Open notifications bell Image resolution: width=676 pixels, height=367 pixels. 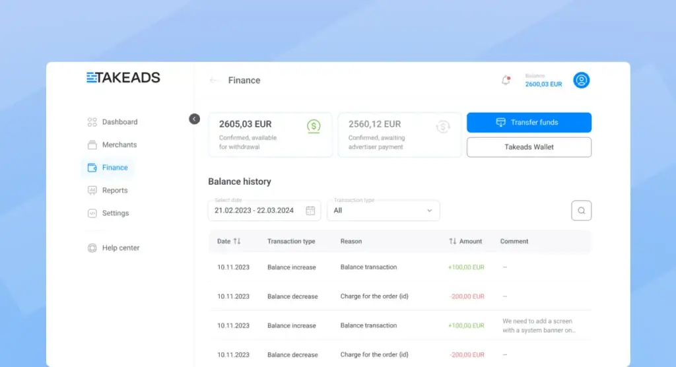coord(506,81)
